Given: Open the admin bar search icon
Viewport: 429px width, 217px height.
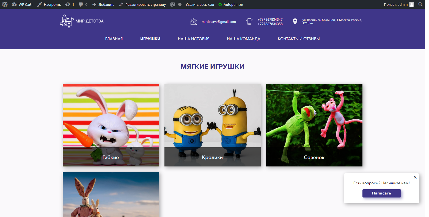Looking at the screenshot, I should click(420, 4).
